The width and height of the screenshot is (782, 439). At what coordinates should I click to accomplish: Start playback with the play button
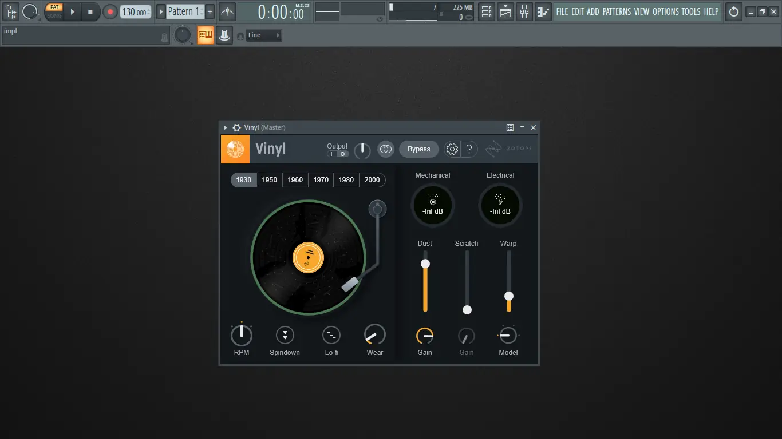click(72, 11)
